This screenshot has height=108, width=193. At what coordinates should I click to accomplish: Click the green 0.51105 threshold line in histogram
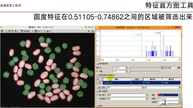pos(142,43)
